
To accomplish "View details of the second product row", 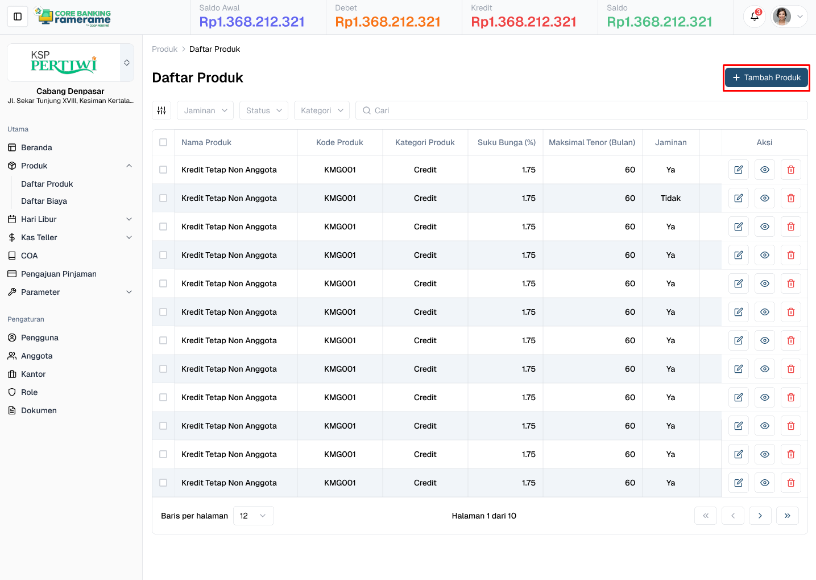I will tap(764, 198).
